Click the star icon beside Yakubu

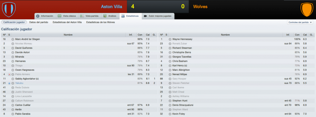[x=9, y=83]
